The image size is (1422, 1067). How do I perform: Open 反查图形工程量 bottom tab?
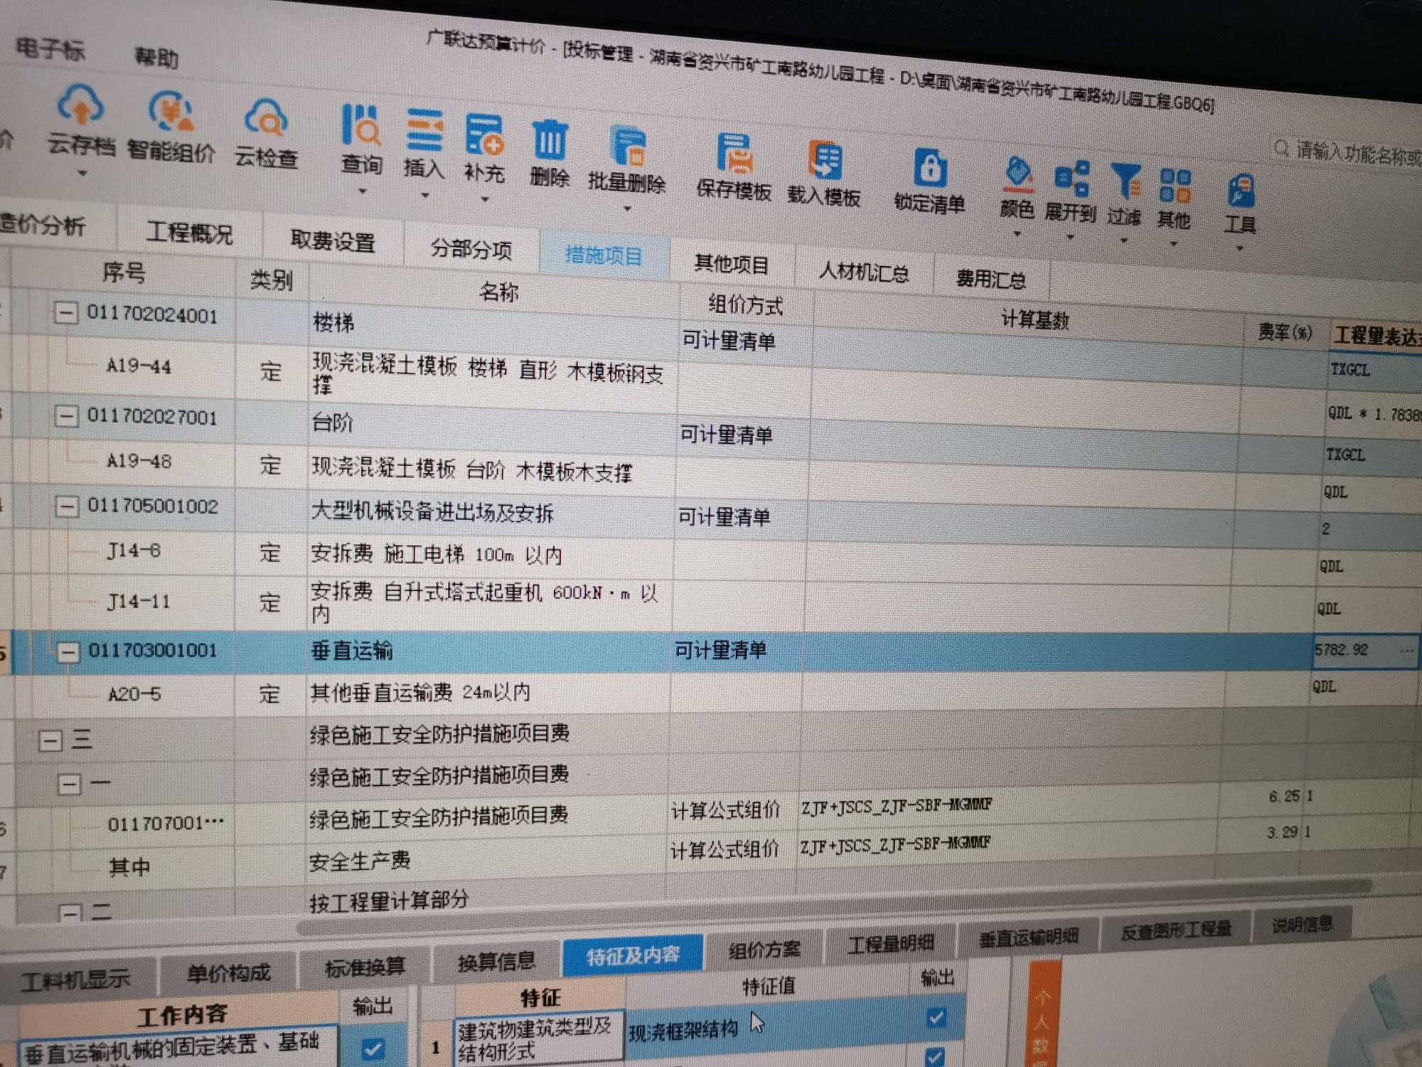point(1176,930)
